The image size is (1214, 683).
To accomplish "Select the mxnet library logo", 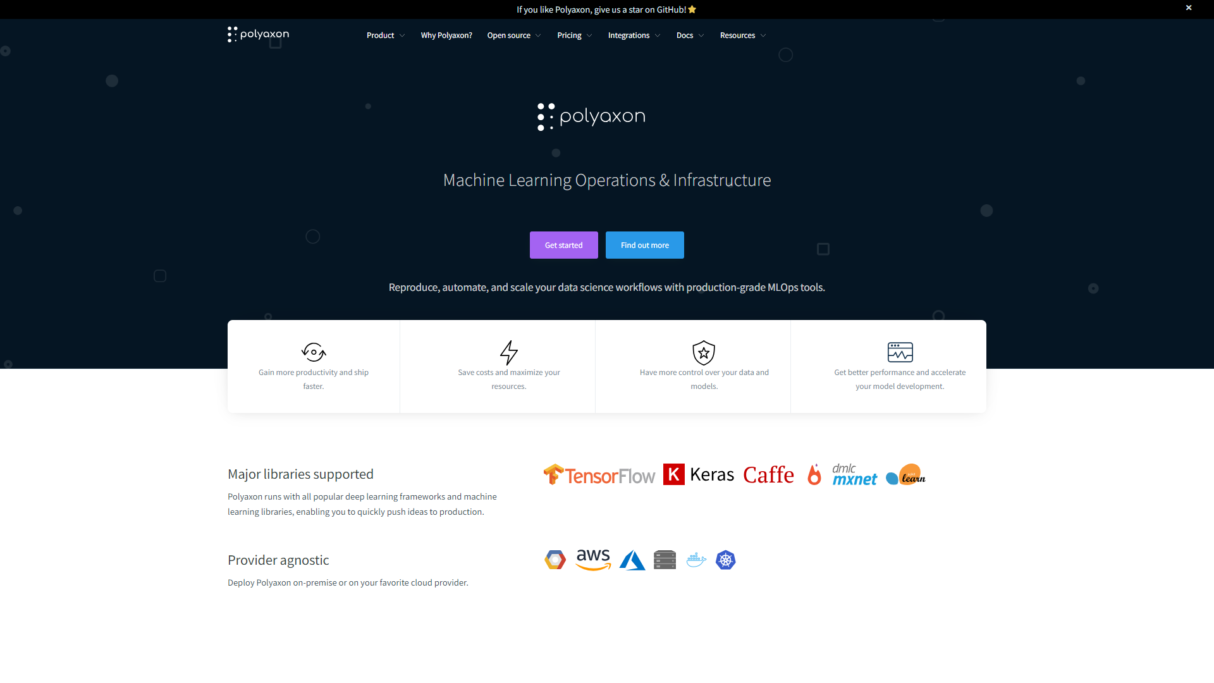I will [x=854, y=474].
